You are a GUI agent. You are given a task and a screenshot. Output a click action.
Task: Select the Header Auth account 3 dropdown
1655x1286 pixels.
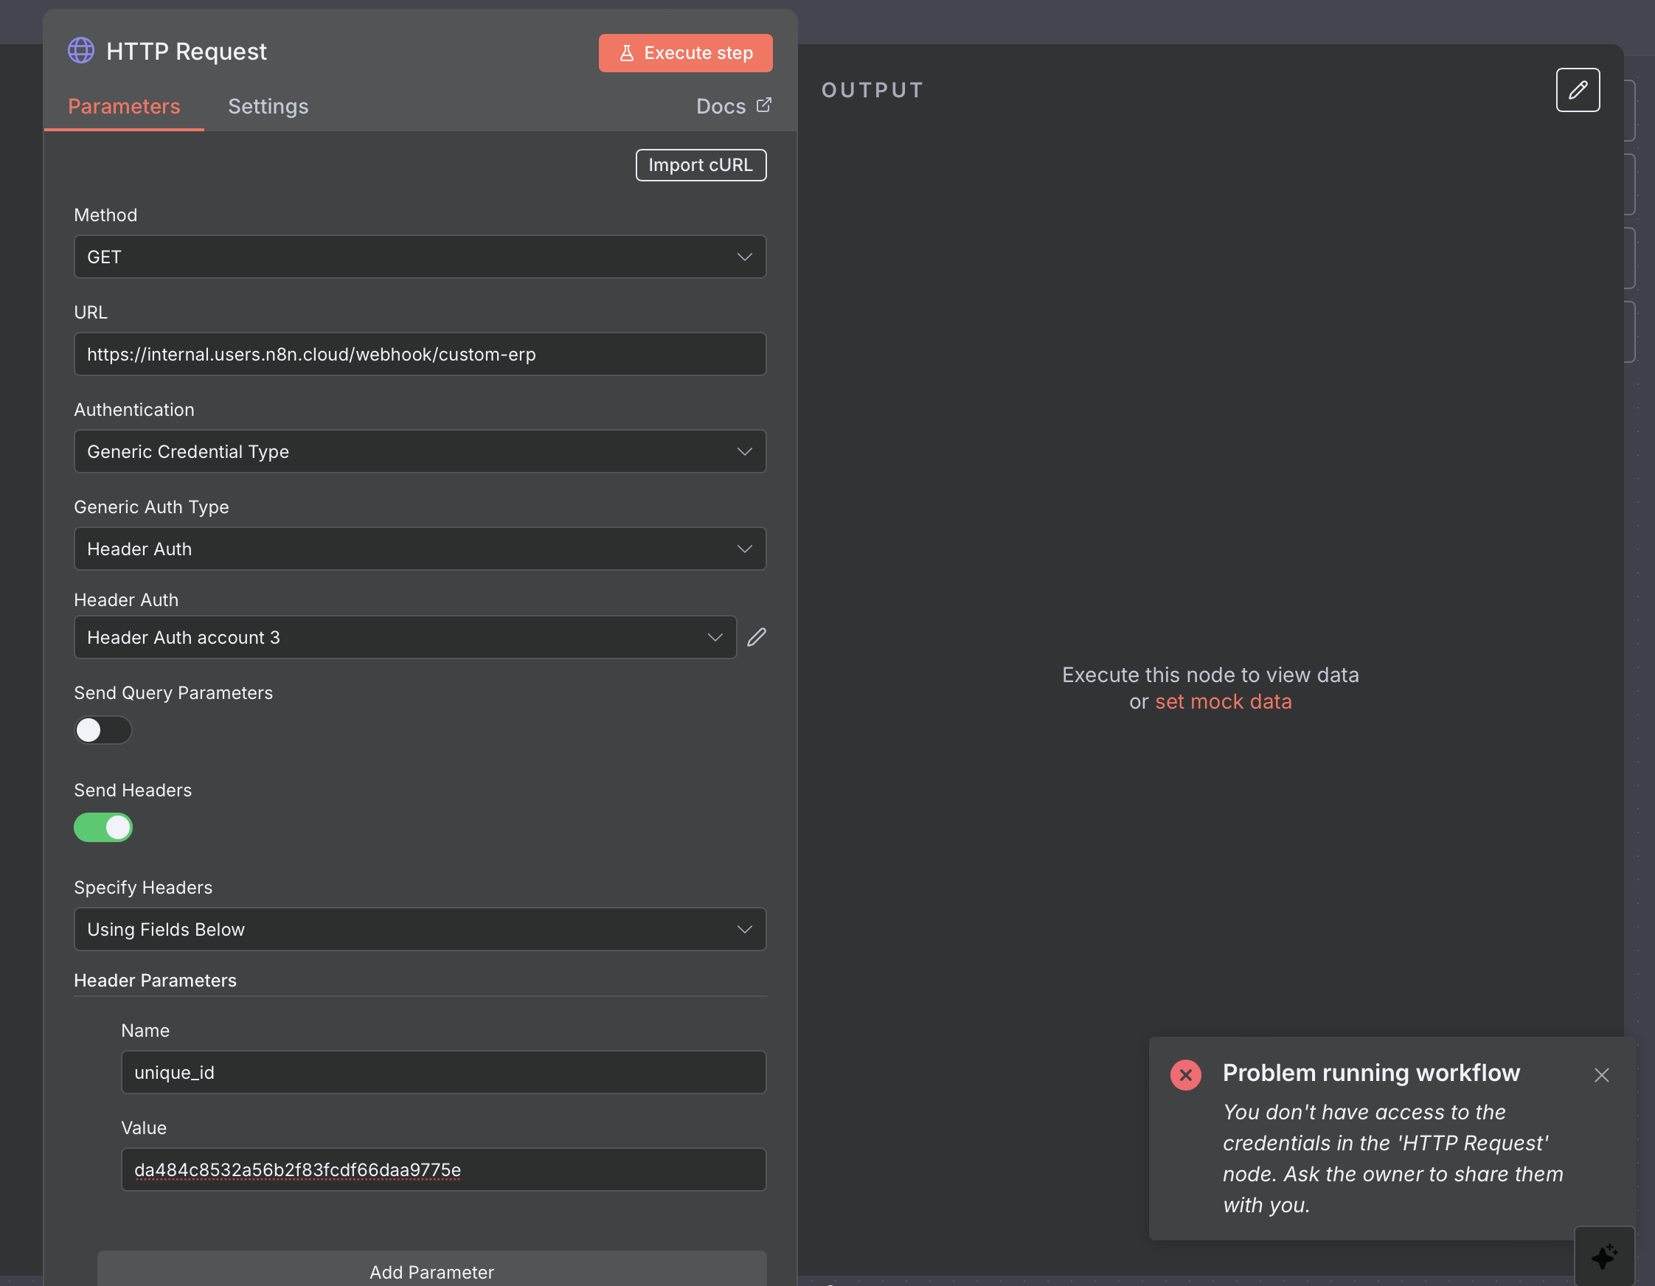click(x=405, y=637)
